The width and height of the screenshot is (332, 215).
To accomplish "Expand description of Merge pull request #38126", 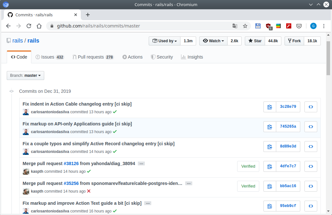I will click(141, 163).
